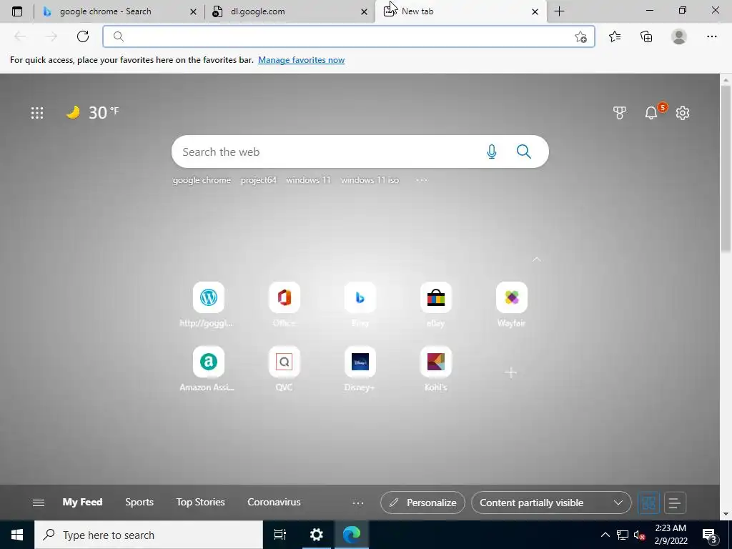Click the blue search magnifier icon

click(x=524, y=152)
